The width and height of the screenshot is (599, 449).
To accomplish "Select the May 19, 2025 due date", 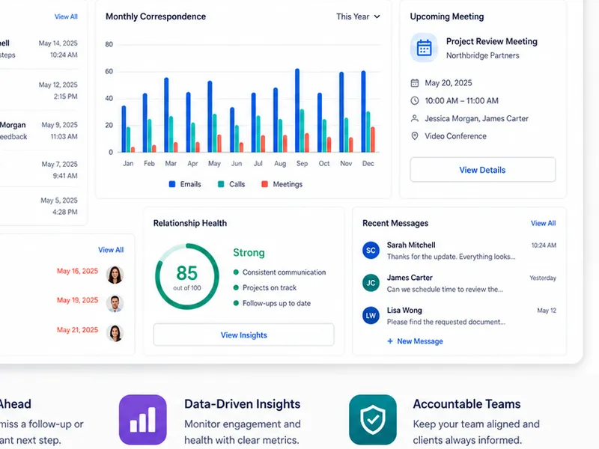I will [x=78, y=300].
